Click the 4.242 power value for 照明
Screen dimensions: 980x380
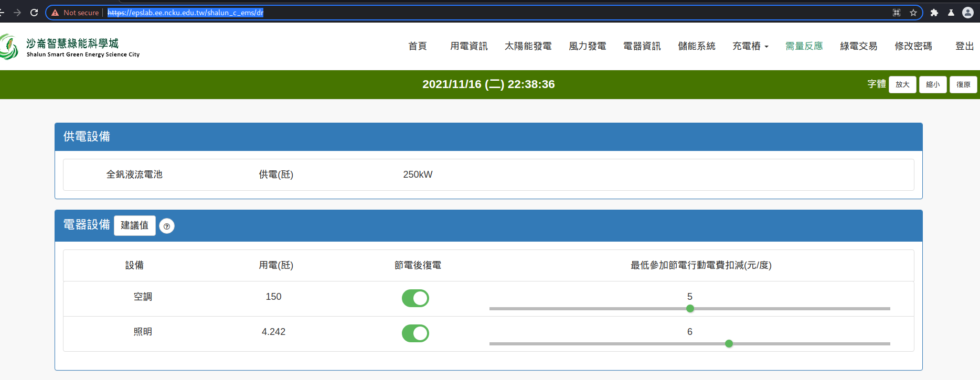(x=273, y=332)
